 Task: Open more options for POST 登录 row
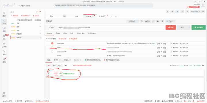(40, 27)
